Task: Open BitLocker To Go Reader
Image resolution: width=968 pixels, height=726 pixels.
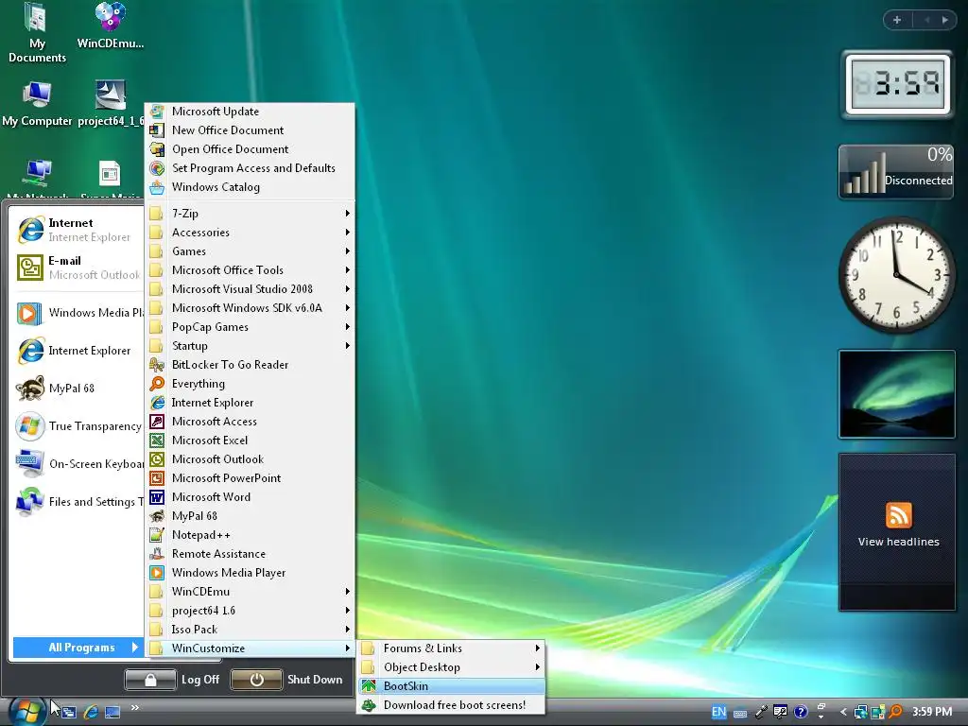Action: coord(251,365)
